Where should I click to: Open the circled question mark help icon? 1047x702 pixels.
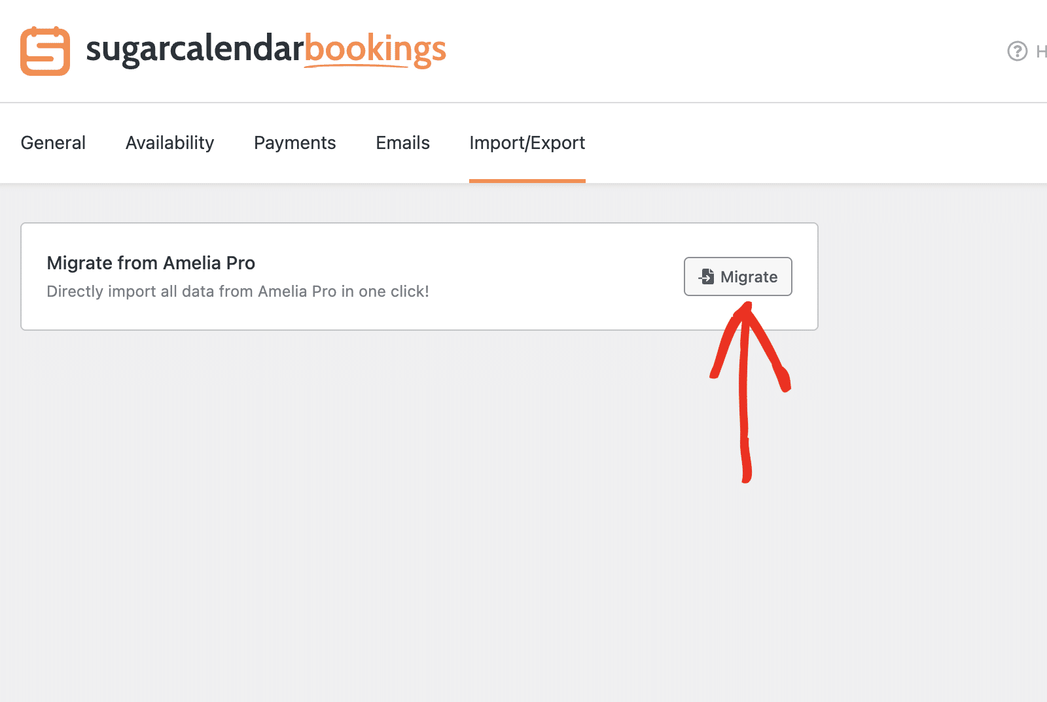1016,51
